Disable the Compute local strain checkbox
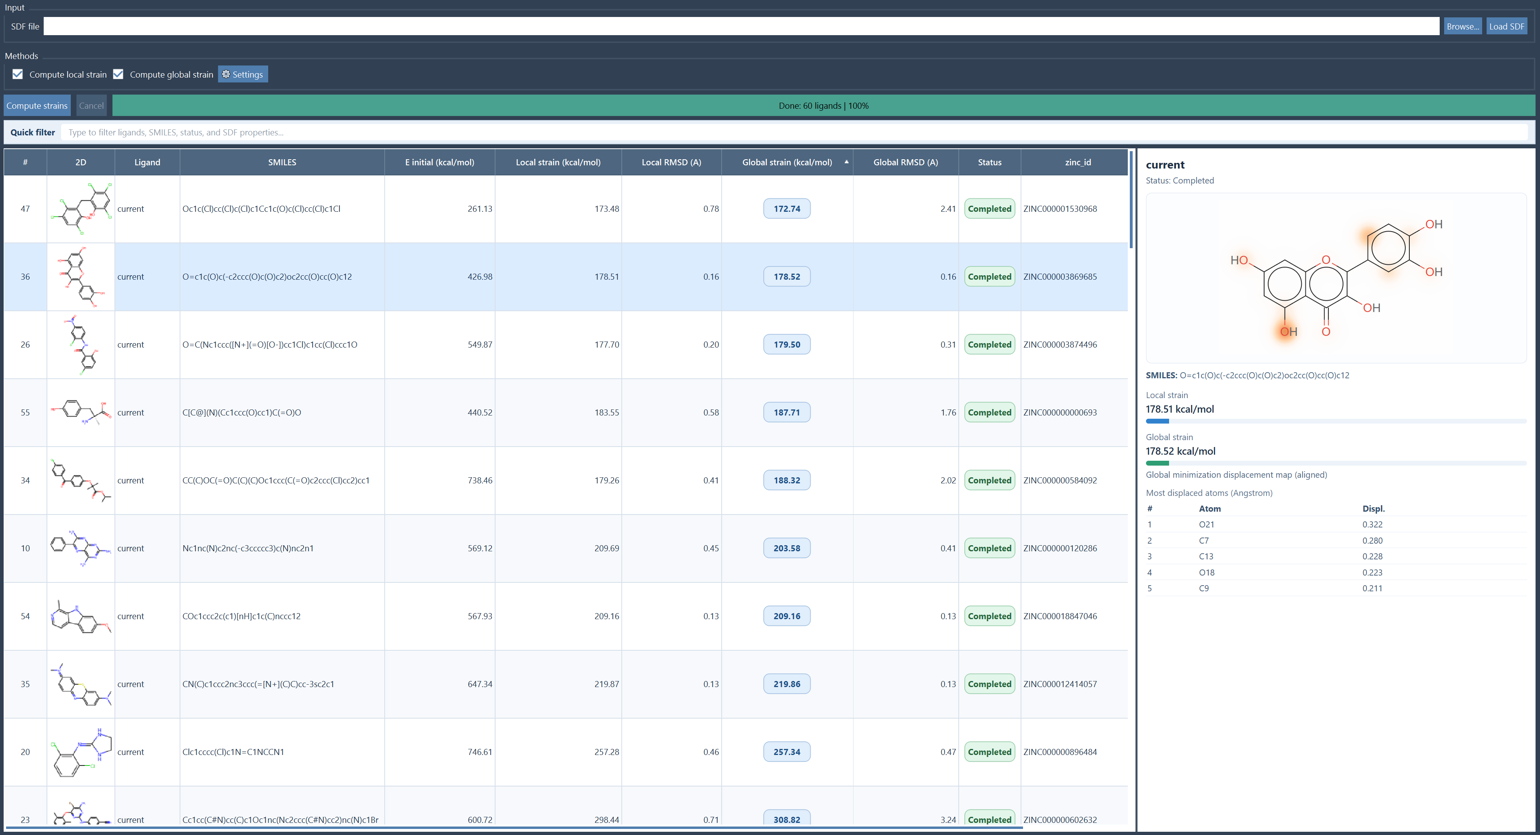This screenshot has width=1540, height=835. point(17,74)
